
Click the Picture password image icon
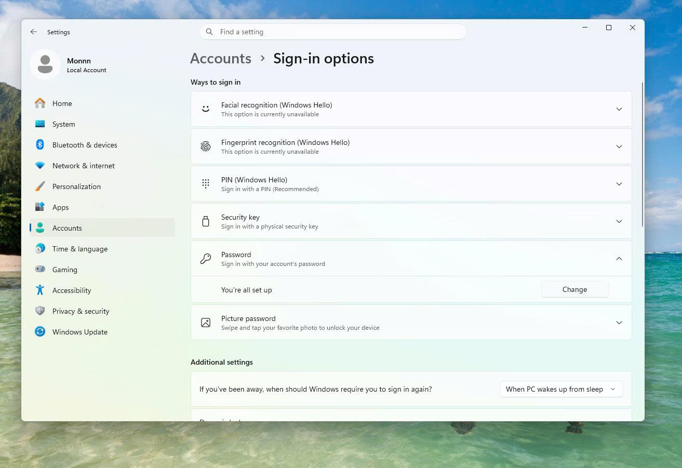click(x=206, y=323)
